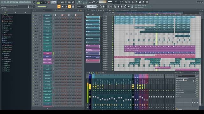This screenshot has width=204, height=114.
Task: Select the purple Bass channel button
Action: click(x=47, y=56)
